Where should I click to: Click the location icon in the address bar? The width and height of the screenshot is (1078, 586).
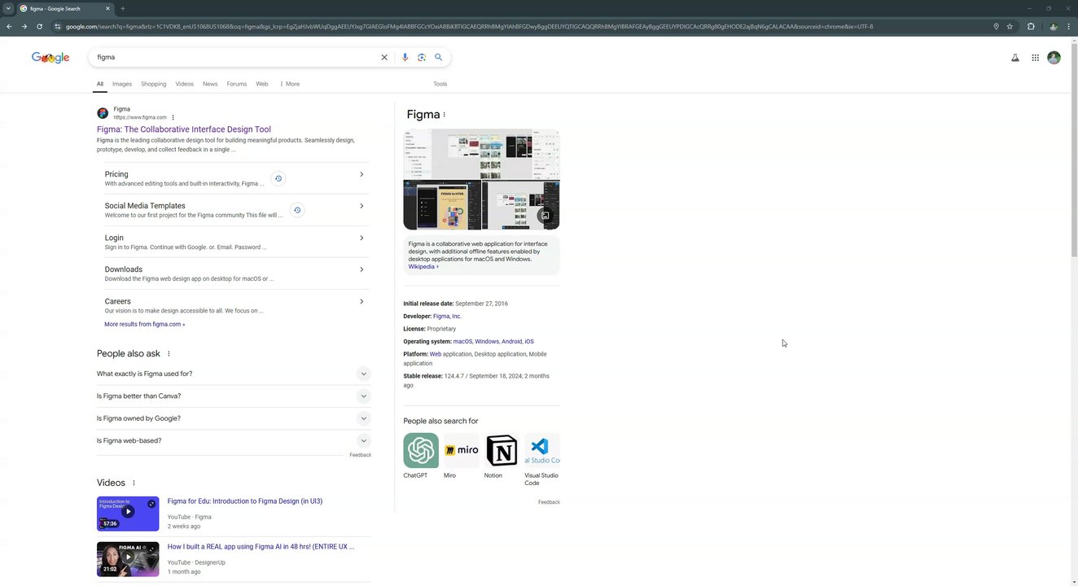(996, 26)
